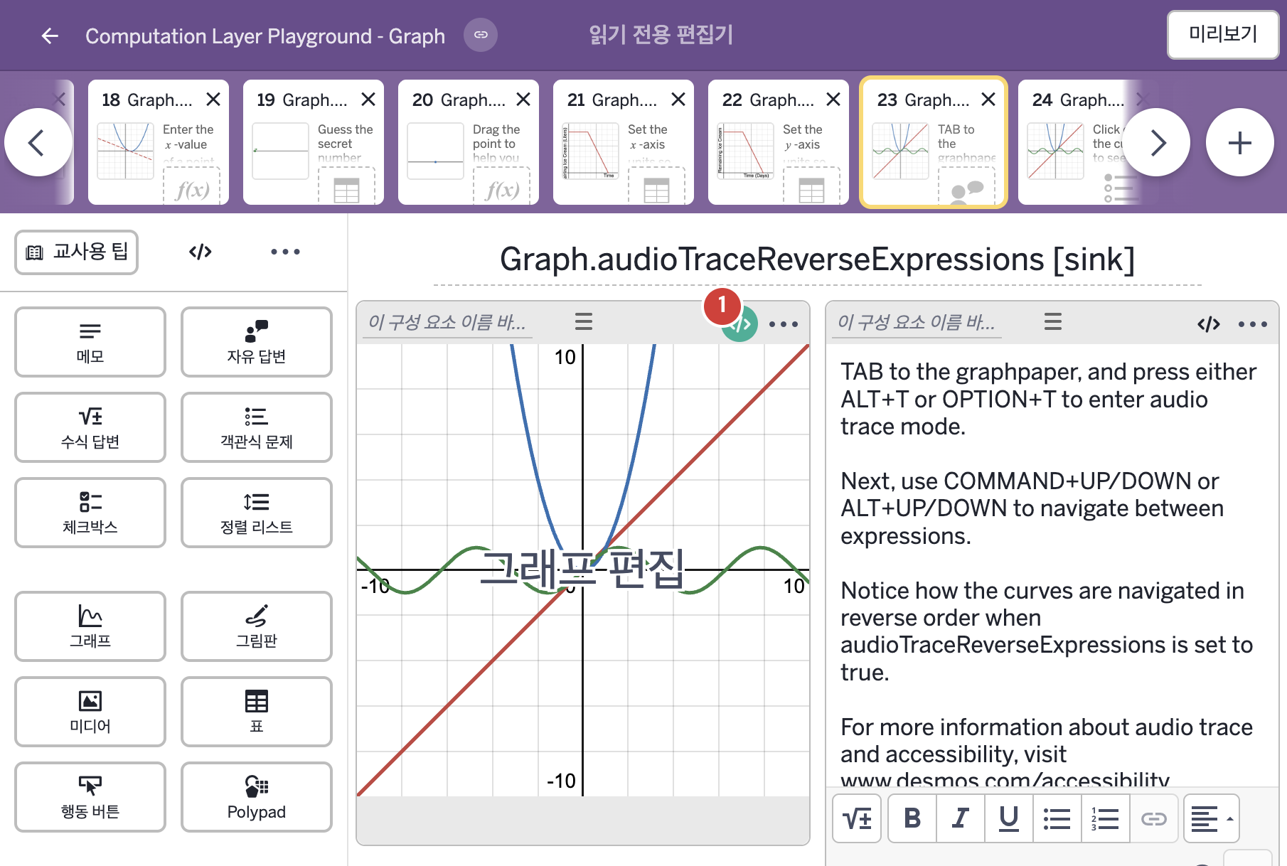Screen dimensions: 1287x866
Task: Edit graph component name field
Action: click(447, 323)
